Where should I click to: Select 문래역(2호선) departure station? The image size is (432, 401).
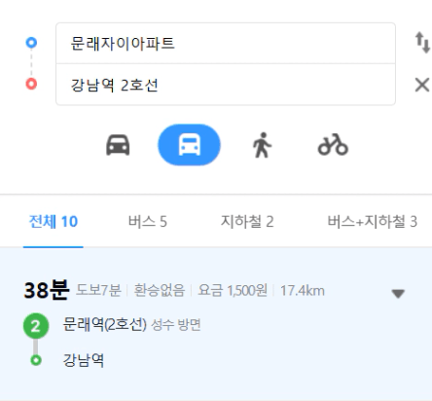[x=104, y=324]
